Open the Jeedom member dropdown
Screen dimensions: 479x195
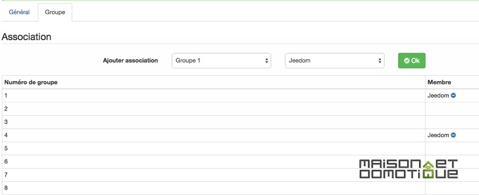(x=334, y=61)
